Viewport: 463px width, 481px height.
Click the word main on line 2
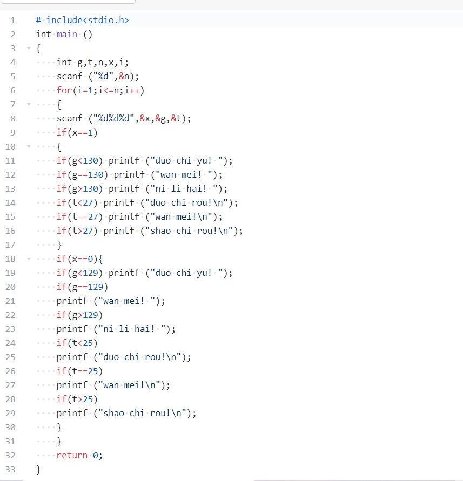pyautogui.click(x=66, y=34)
